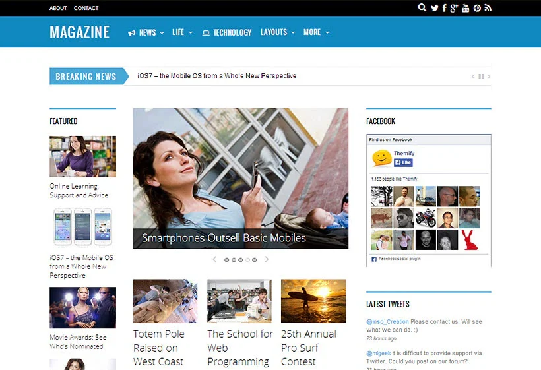Open the search icon in top bar
The height and width of the screenshot is (370, 541).
coord(422,8)
